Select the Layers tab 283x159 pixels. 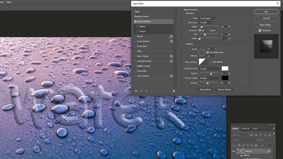(x=235, y=129)
